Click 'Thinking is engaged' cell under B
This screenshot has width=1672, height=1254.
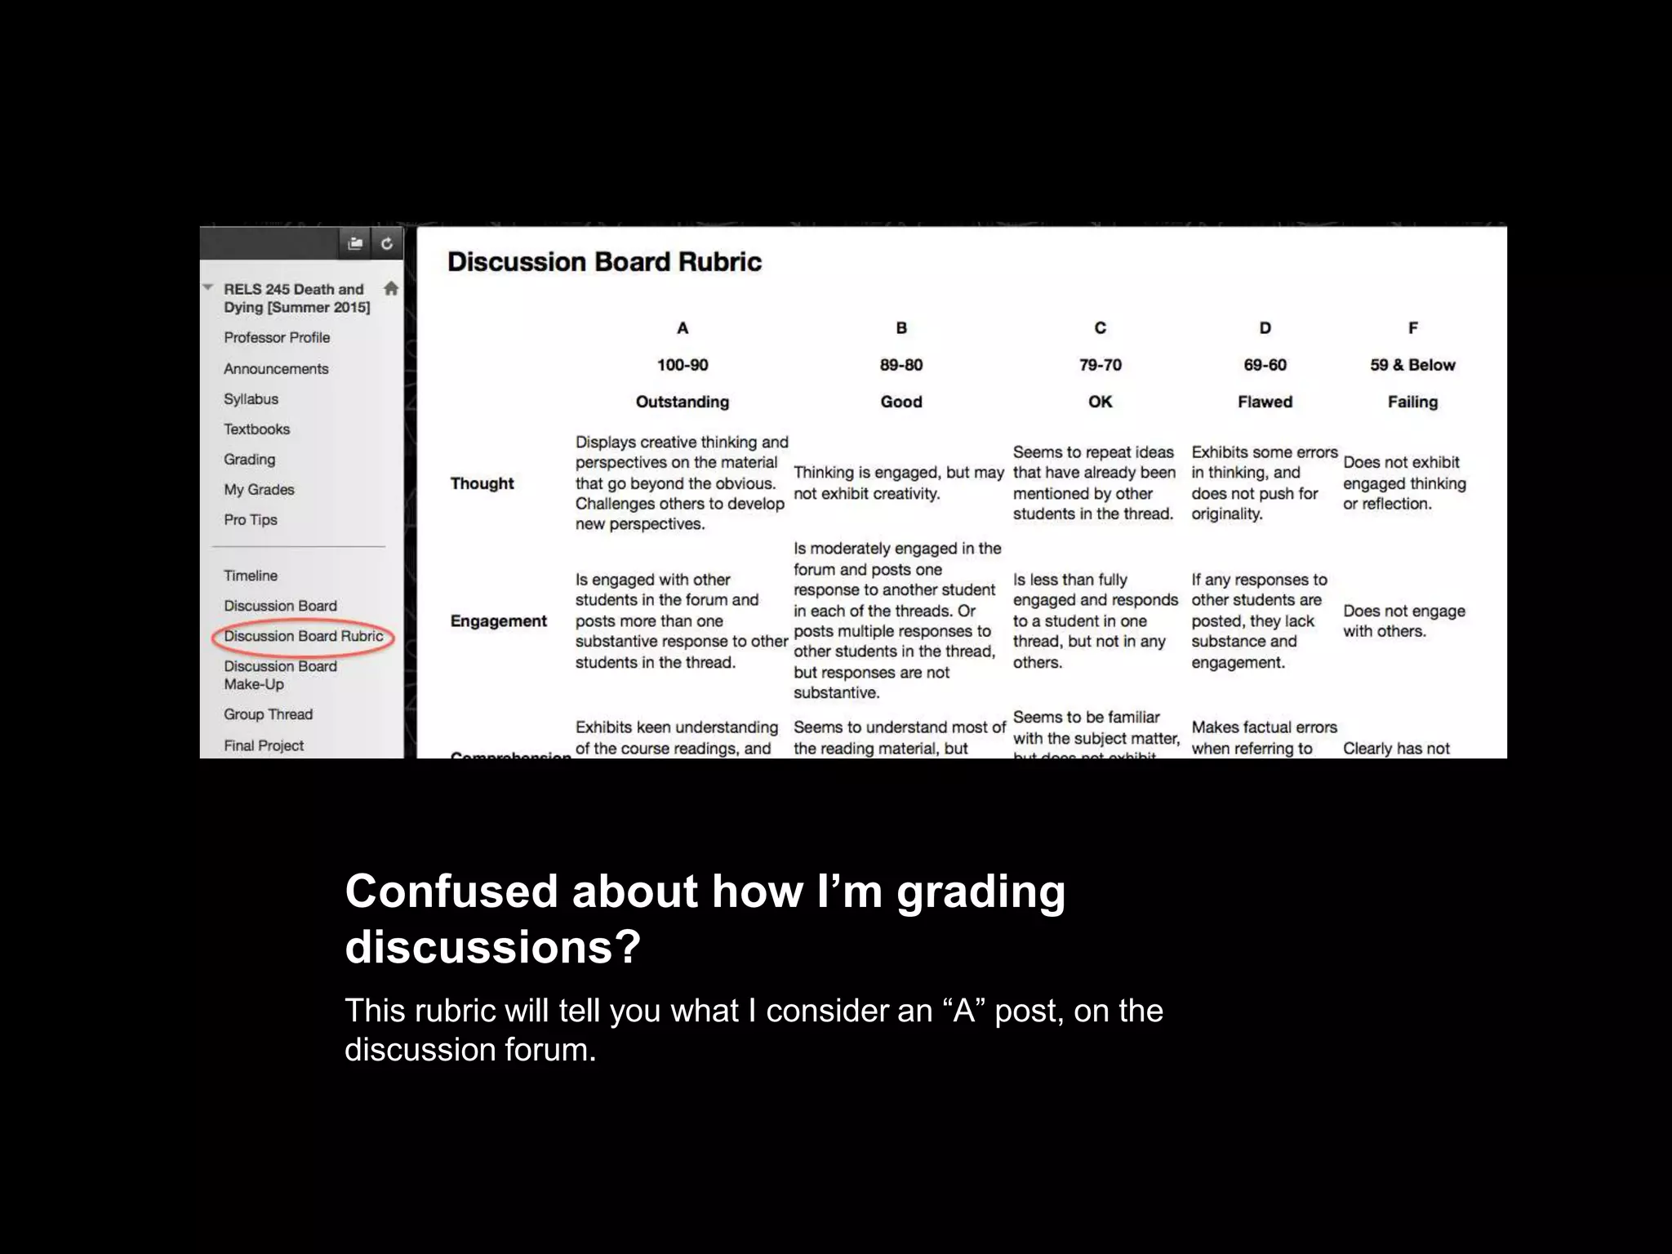click(899, 483)
